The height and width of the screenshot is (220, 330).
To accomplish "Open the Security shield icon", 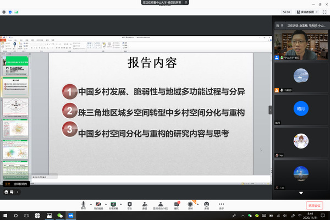I will point(129,204).
